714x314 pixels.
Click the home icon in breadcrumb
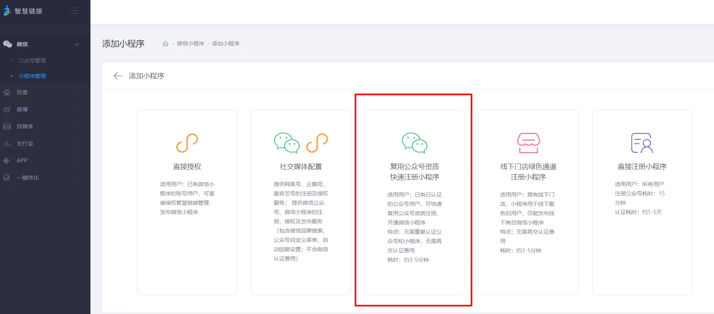pos(165,43)
